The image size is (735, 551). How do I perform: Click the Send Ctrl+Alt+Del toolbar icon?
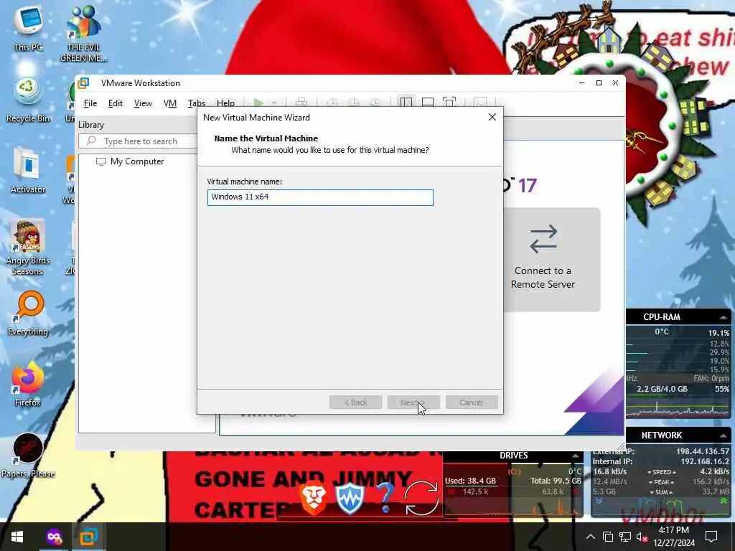301,102
